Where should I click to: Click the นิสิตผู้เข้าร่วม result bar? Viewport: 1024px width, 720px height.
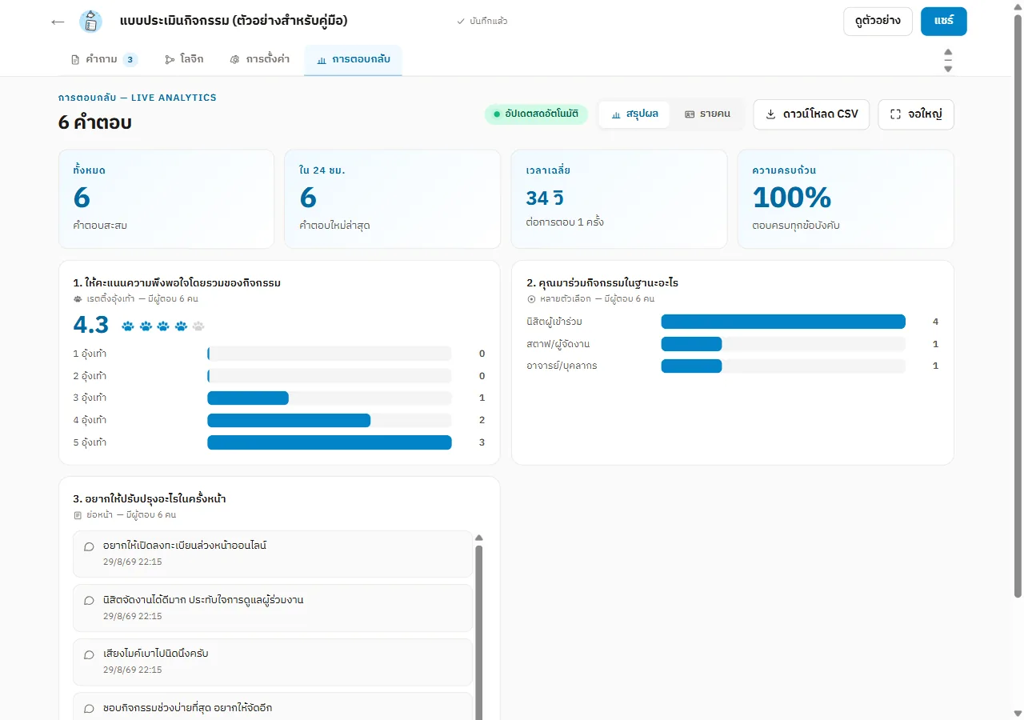point(783,322)
